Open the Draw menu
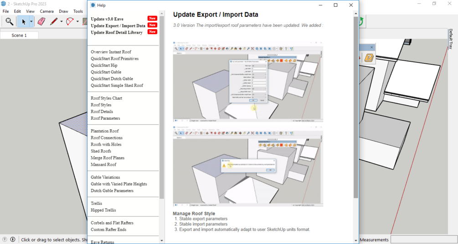Image resolution: width=458 pixels, height=244 pixels. tap(63, 11)
